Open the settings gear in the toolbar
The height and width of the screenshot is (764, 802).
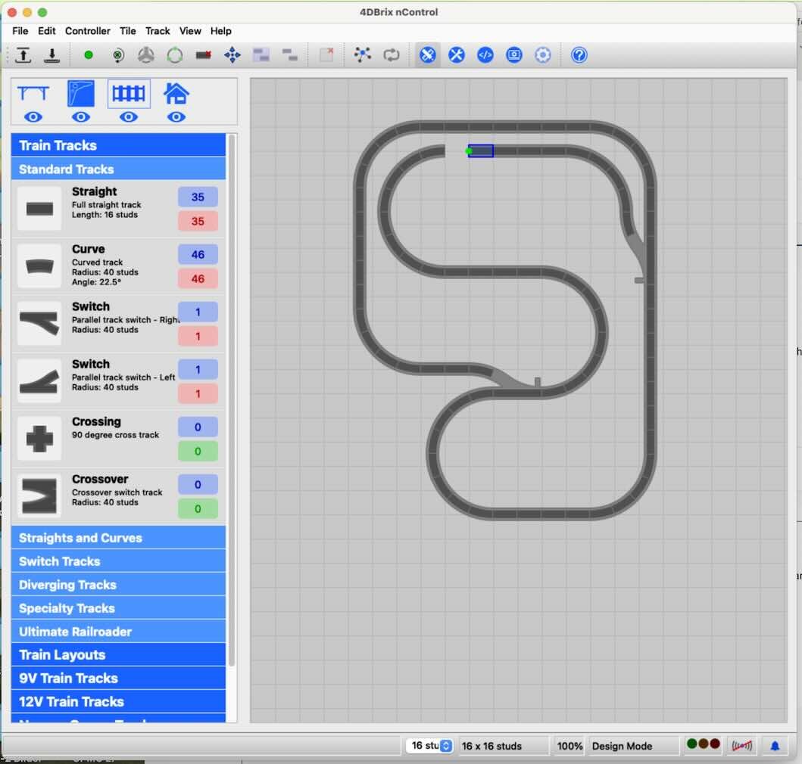pyautogui.click(x=543, y=55)
